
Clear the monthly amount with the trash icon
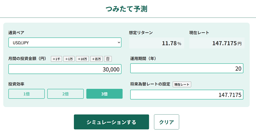(x=108, y=59)
